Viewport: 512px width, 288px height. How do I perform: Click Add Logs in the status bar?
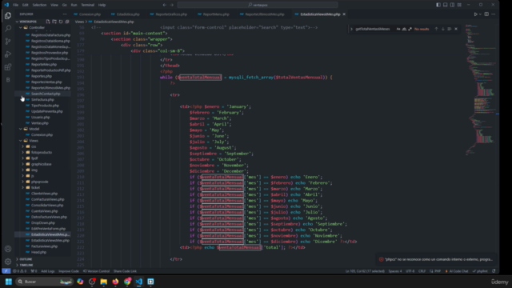(48, 271)
